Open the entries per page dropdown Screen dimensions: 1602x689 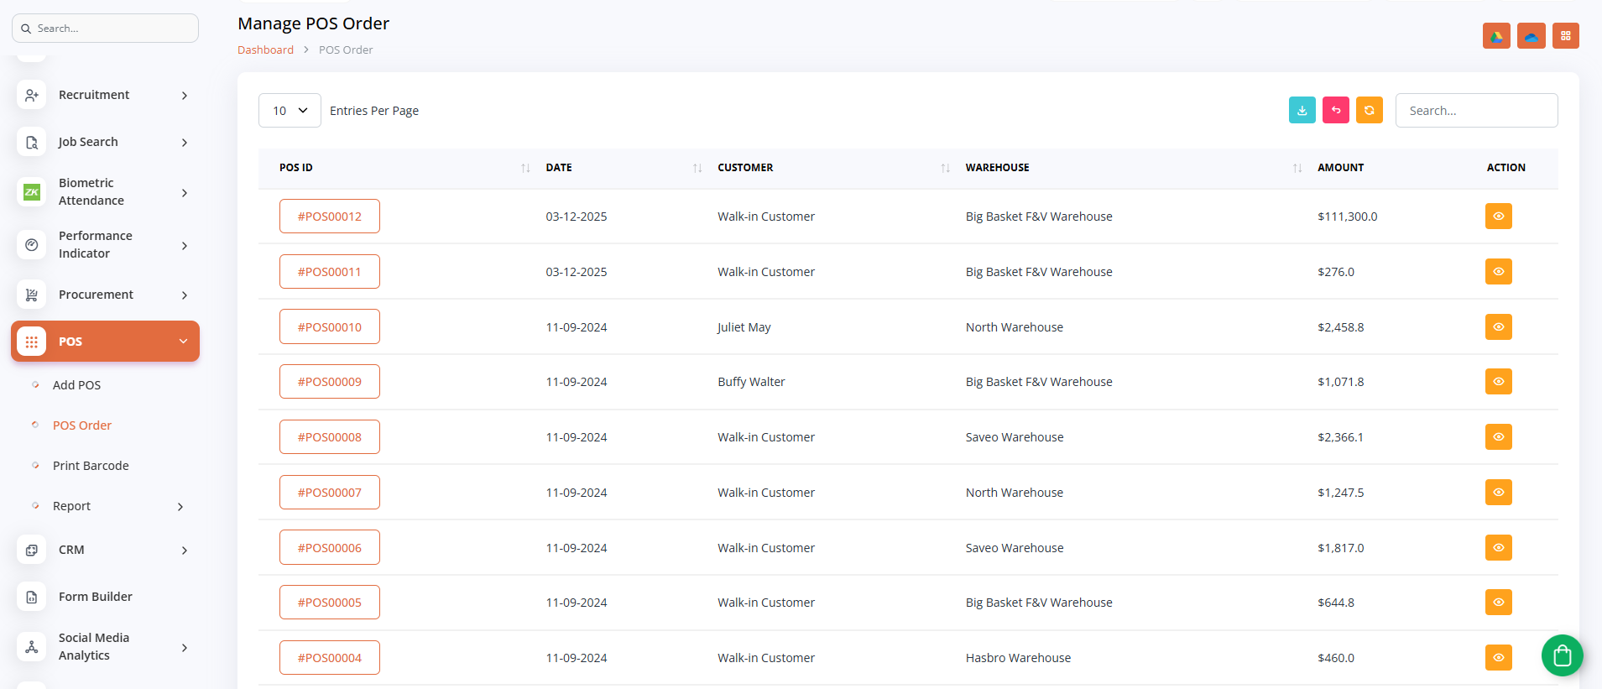coord(290,111)
